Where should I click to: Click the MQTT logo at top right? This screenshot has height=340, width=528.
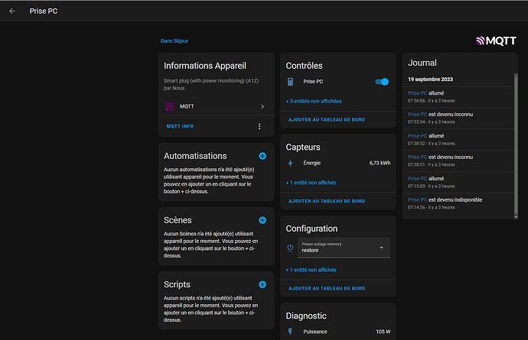coord(496,41)
